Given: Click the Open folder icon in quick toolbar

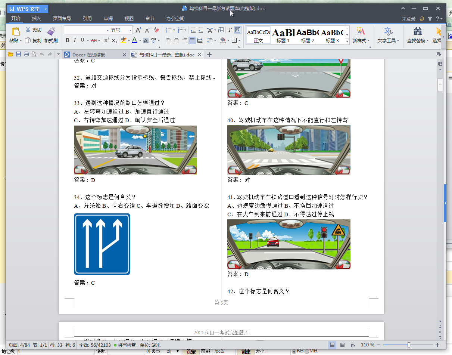Looking at the screenshot, I should click(10, 55).
